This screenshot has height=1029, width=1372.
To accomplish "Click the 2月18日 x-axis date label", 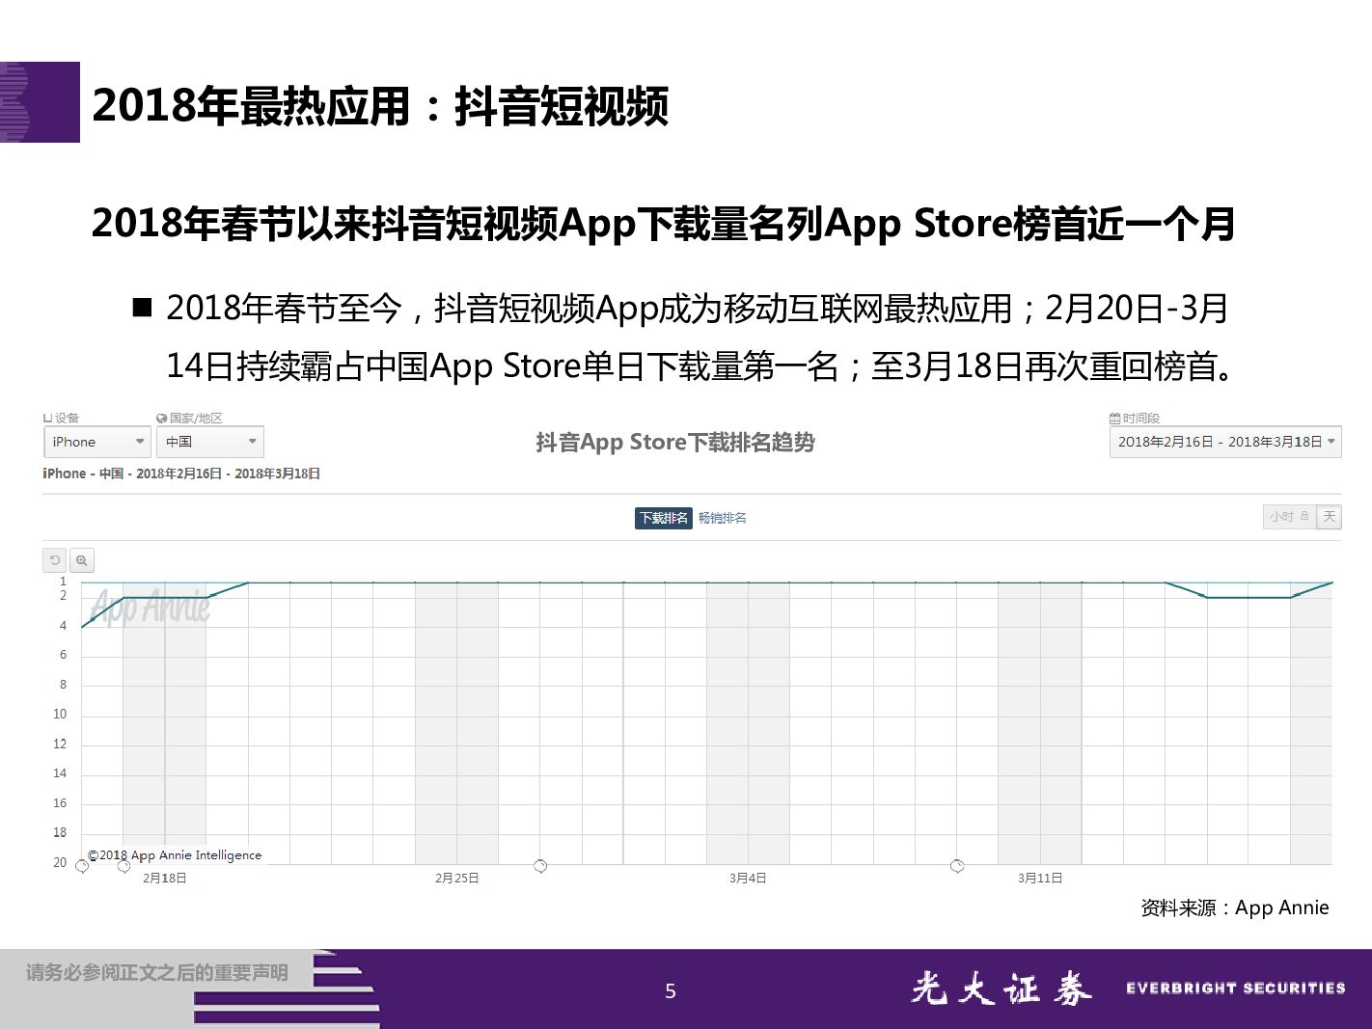I will click(164, 879).
